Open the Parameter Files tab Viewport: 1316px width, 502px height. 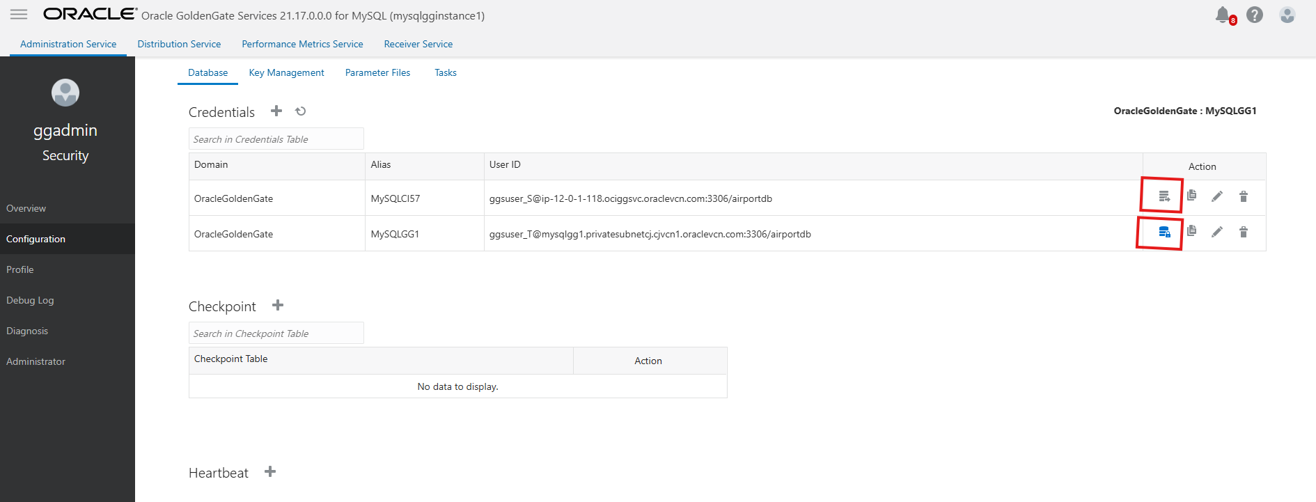tap(377, 72)
